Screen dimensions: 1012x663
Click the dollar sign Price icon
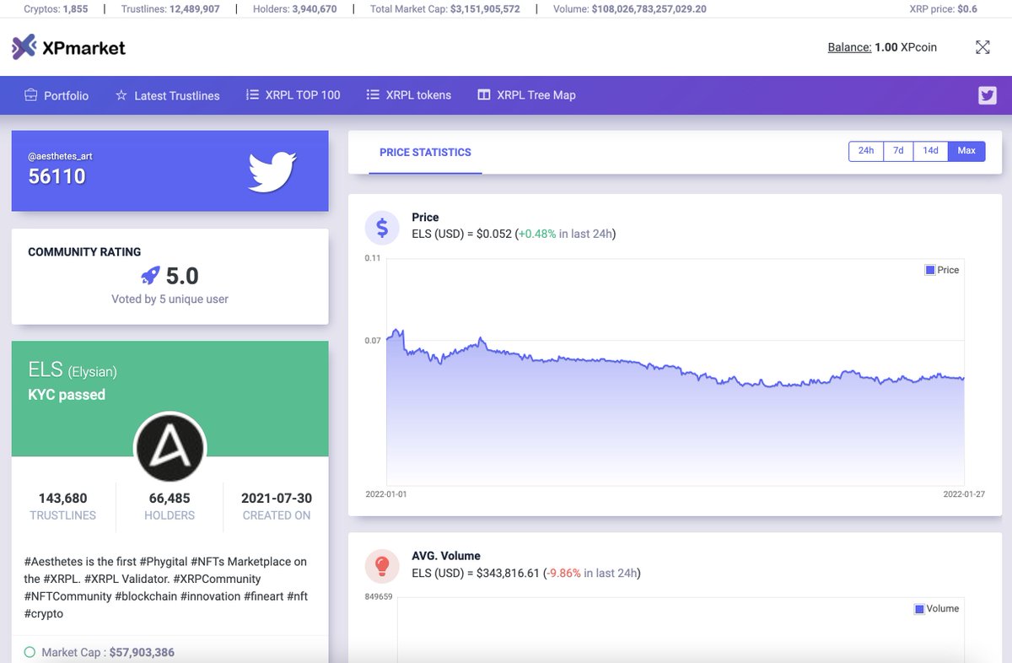tap(382, 227)
